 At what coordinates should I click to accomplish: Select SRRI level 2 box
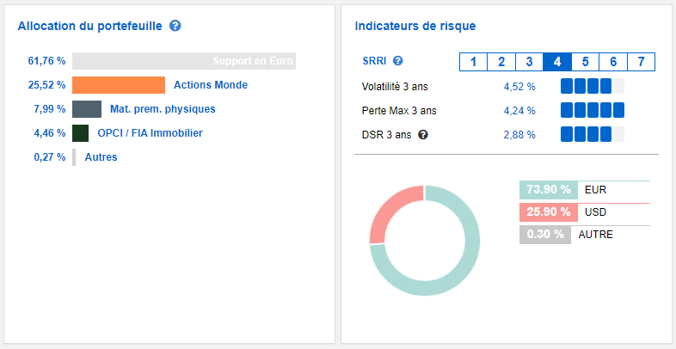coord(501,62)
